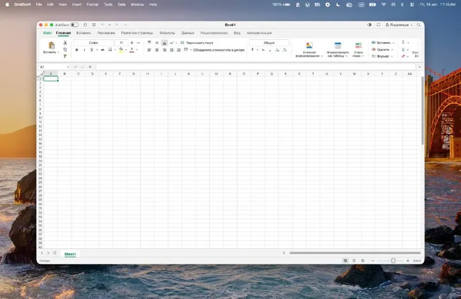
Task: Open font size box showing 11
Action: point(121,43)
